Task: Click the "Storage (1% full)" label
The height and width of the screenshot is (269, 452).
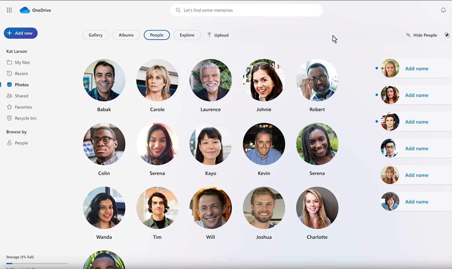Action: point(20,257)
